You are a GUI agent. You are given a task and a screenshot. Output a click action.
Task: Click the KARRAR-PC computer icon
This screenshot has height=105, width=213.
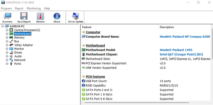point(7,26)
